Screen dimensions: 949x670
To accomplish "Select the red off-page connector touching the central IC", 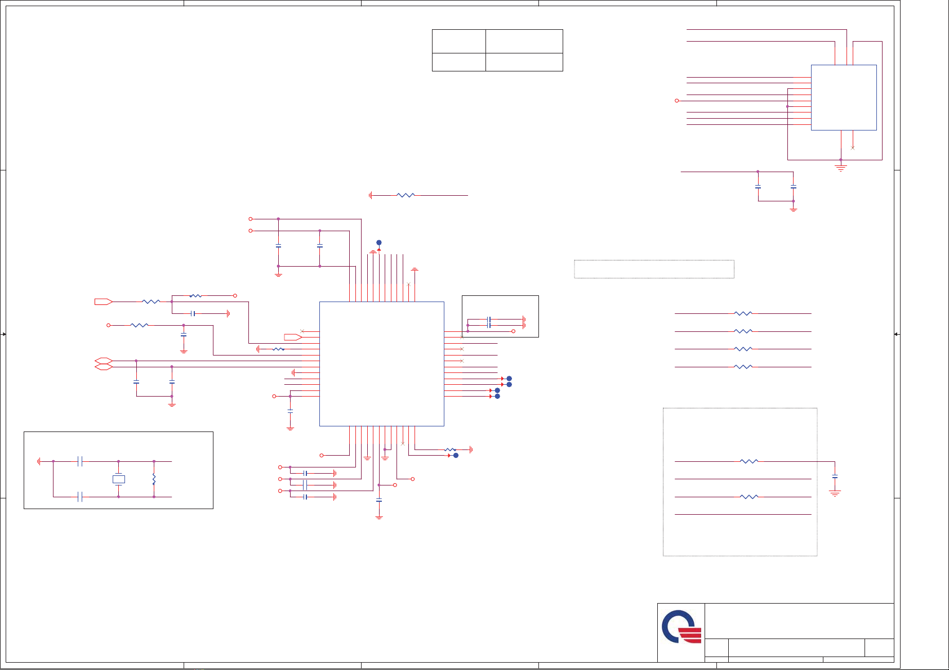I will [293, 337].
